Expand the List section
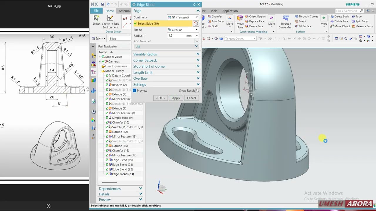376x211 pixels. click(166, 46)
